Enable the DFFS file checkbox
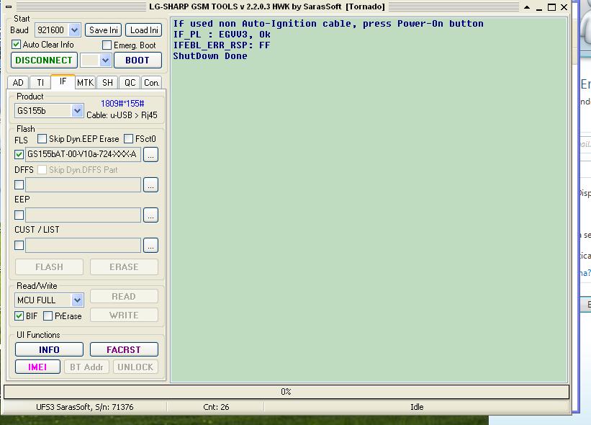Screen dimensions: 591x425 [19, 185]
